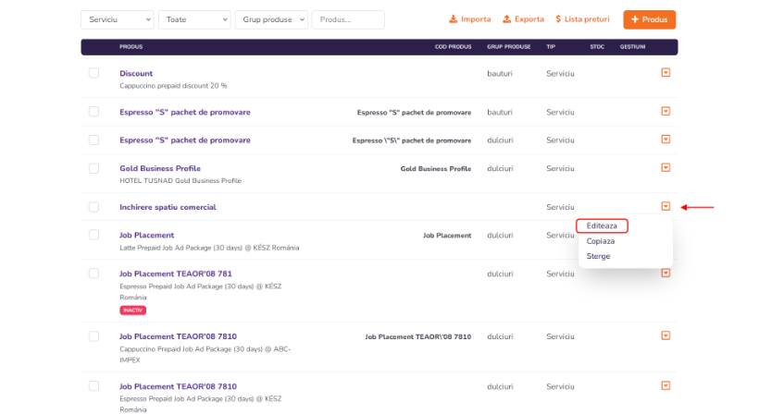Check the Inchirere spatiu comercial row checkbox
759x414 pixels.
click(93, 207)
